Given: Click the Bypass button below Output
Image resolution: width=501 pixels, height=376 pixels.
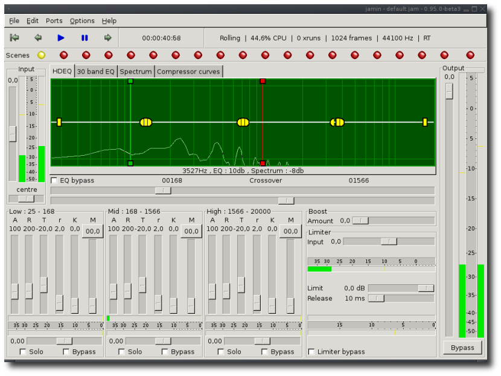Looking at the screenshot, I should 462,348.
